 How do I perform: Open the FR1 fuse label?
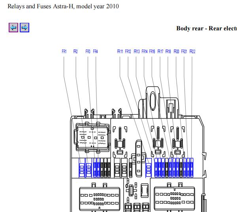coord(64,52)
